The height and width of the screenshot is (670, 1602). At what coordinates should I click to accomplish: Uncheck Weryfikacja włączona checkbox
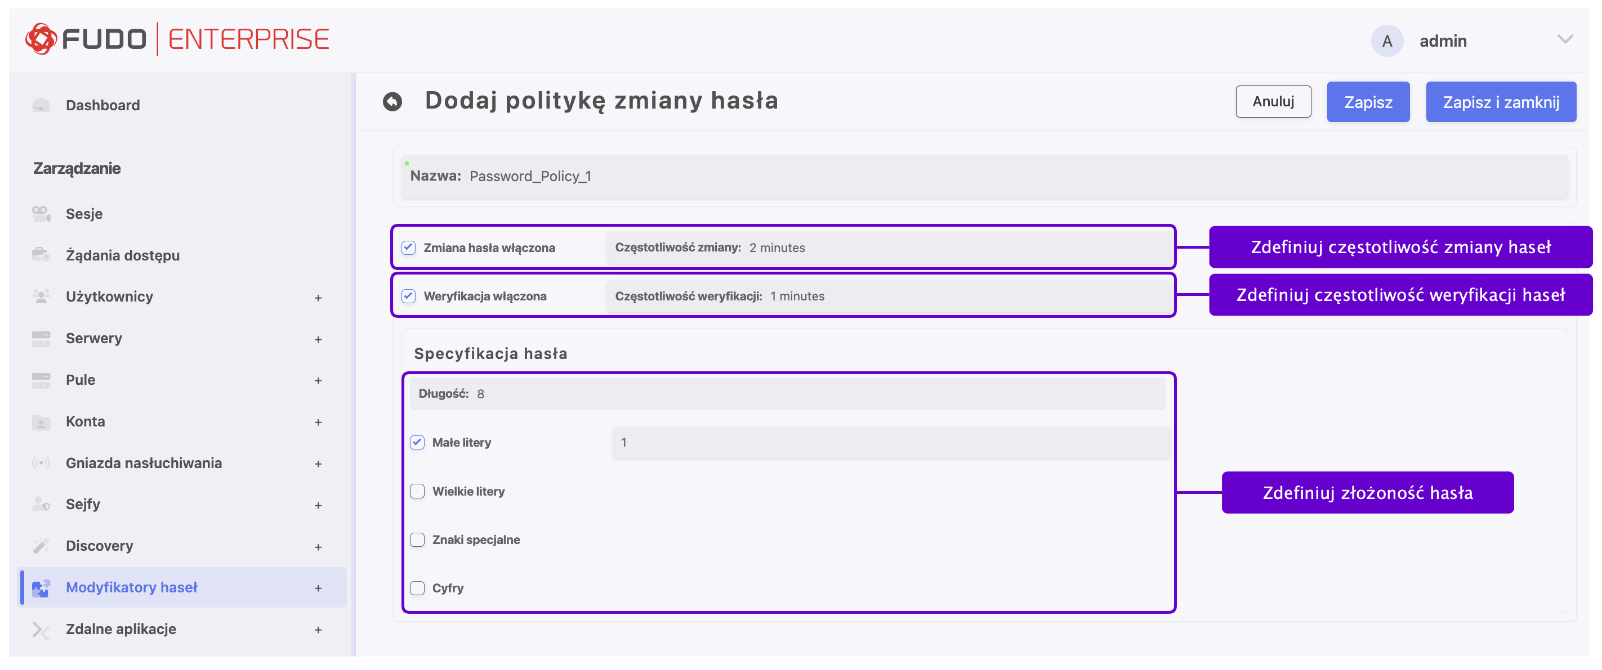[409, 296]
